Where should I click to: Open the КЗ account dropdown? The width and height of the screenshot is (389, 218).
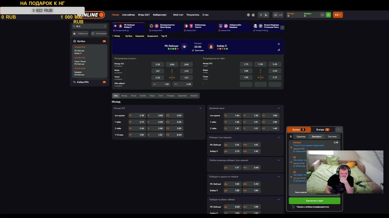pyautogui.click(x=338, y=15)
